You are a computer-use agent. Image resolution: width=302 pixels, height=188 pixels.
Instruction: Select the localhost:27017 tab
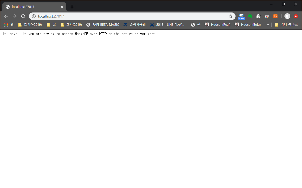pyautogui.click(x=34, y=7)
